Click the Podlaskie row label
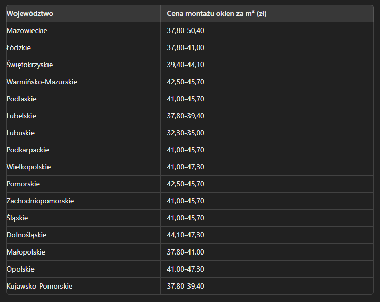The image size is (380, 302). (x=21, y=99)
